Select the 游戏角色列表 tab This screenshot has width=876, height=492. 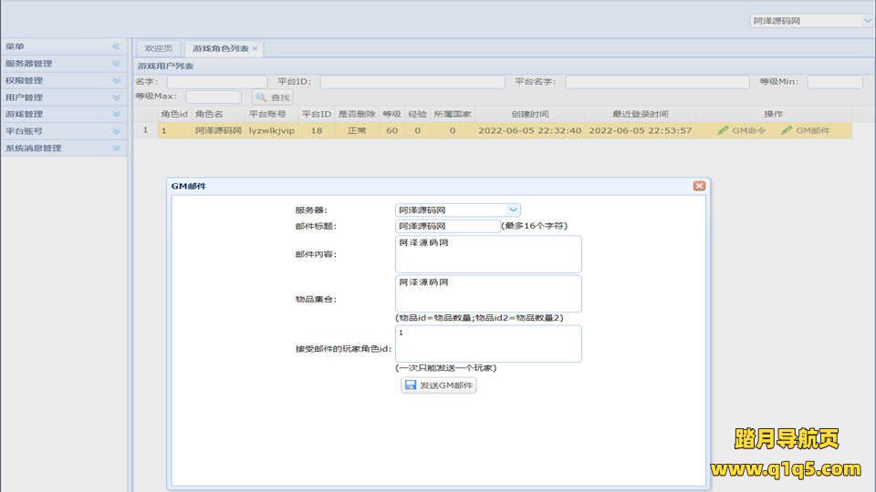pyautogui.click(x=219, y=48)
